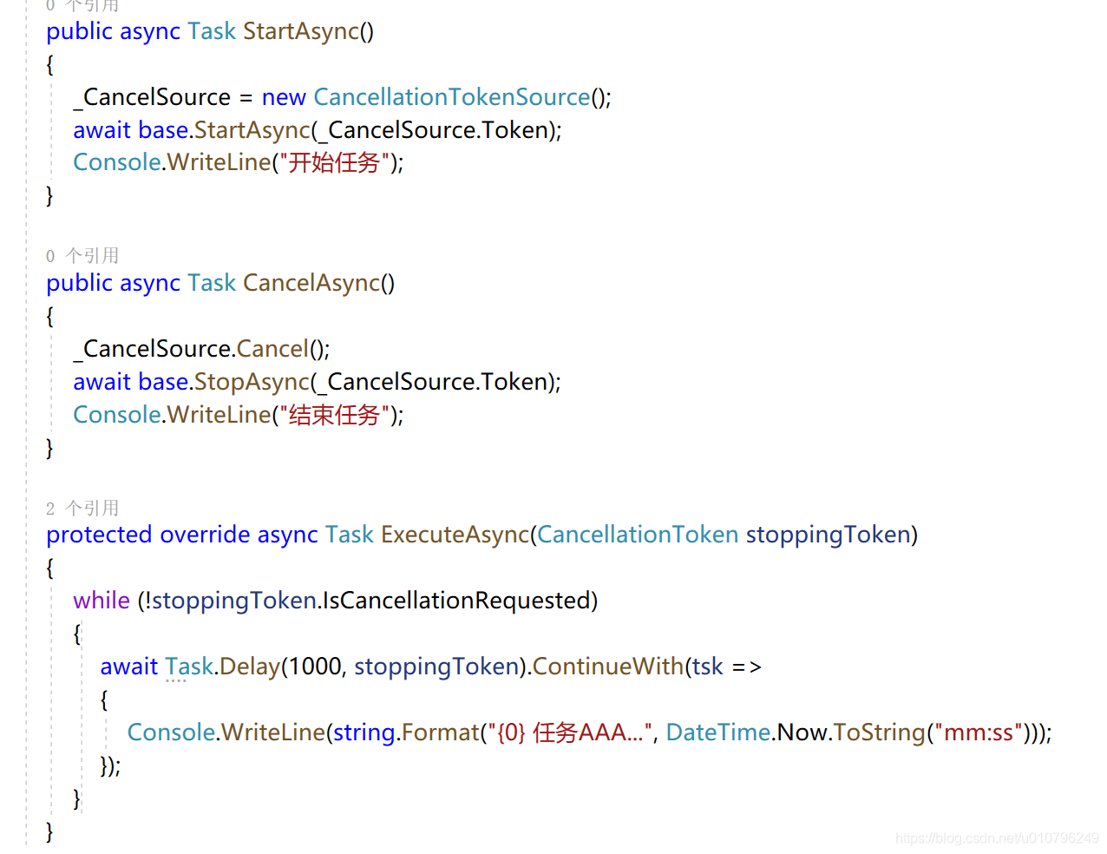This screenshot has width=1107, height=854.
Task: Click the ContinueWith method call
Action: (x=606, y=666)
